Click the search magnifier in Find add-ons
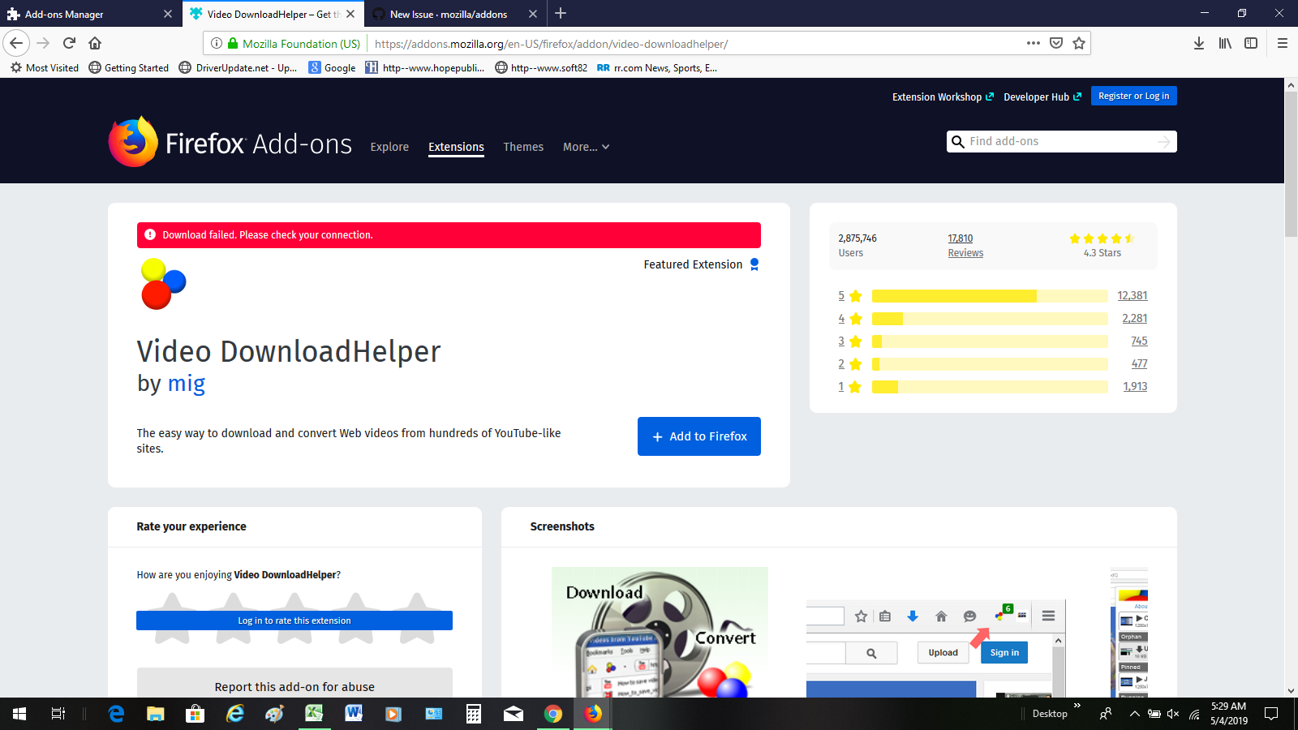The width and height of the screenshot is (1298, 730). coord(959,141)
